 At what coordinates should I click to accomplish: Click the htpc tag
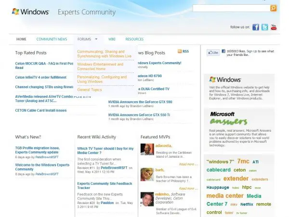[247, 187]
